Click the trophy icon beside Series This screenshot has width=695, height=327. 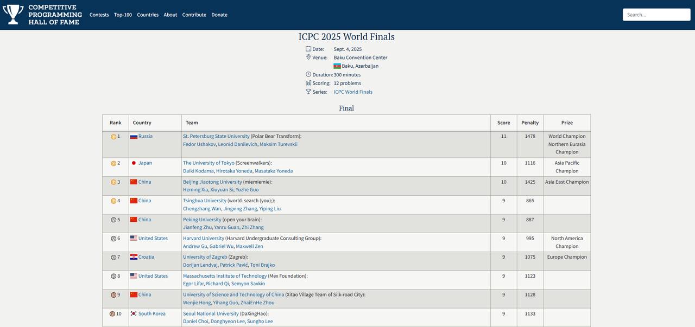click(x=308, y=92)
